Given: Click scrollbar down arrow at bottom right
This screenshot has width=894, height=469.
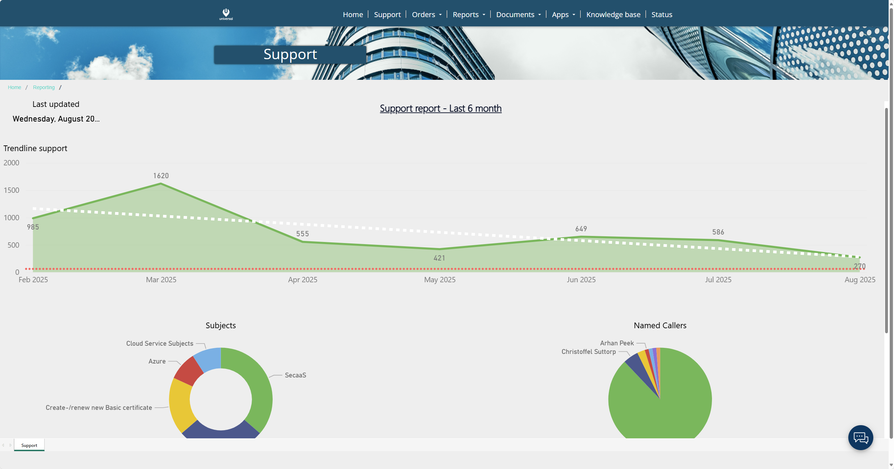Looking at the screenshot, I should click(891, 465).
